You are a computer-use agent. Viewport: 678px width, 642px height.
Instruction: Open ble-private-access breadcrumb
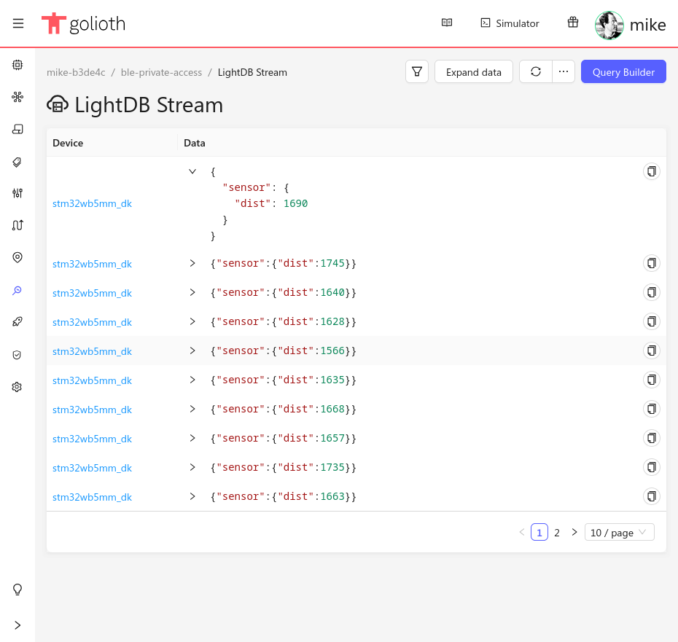click(x=161, y=72)
